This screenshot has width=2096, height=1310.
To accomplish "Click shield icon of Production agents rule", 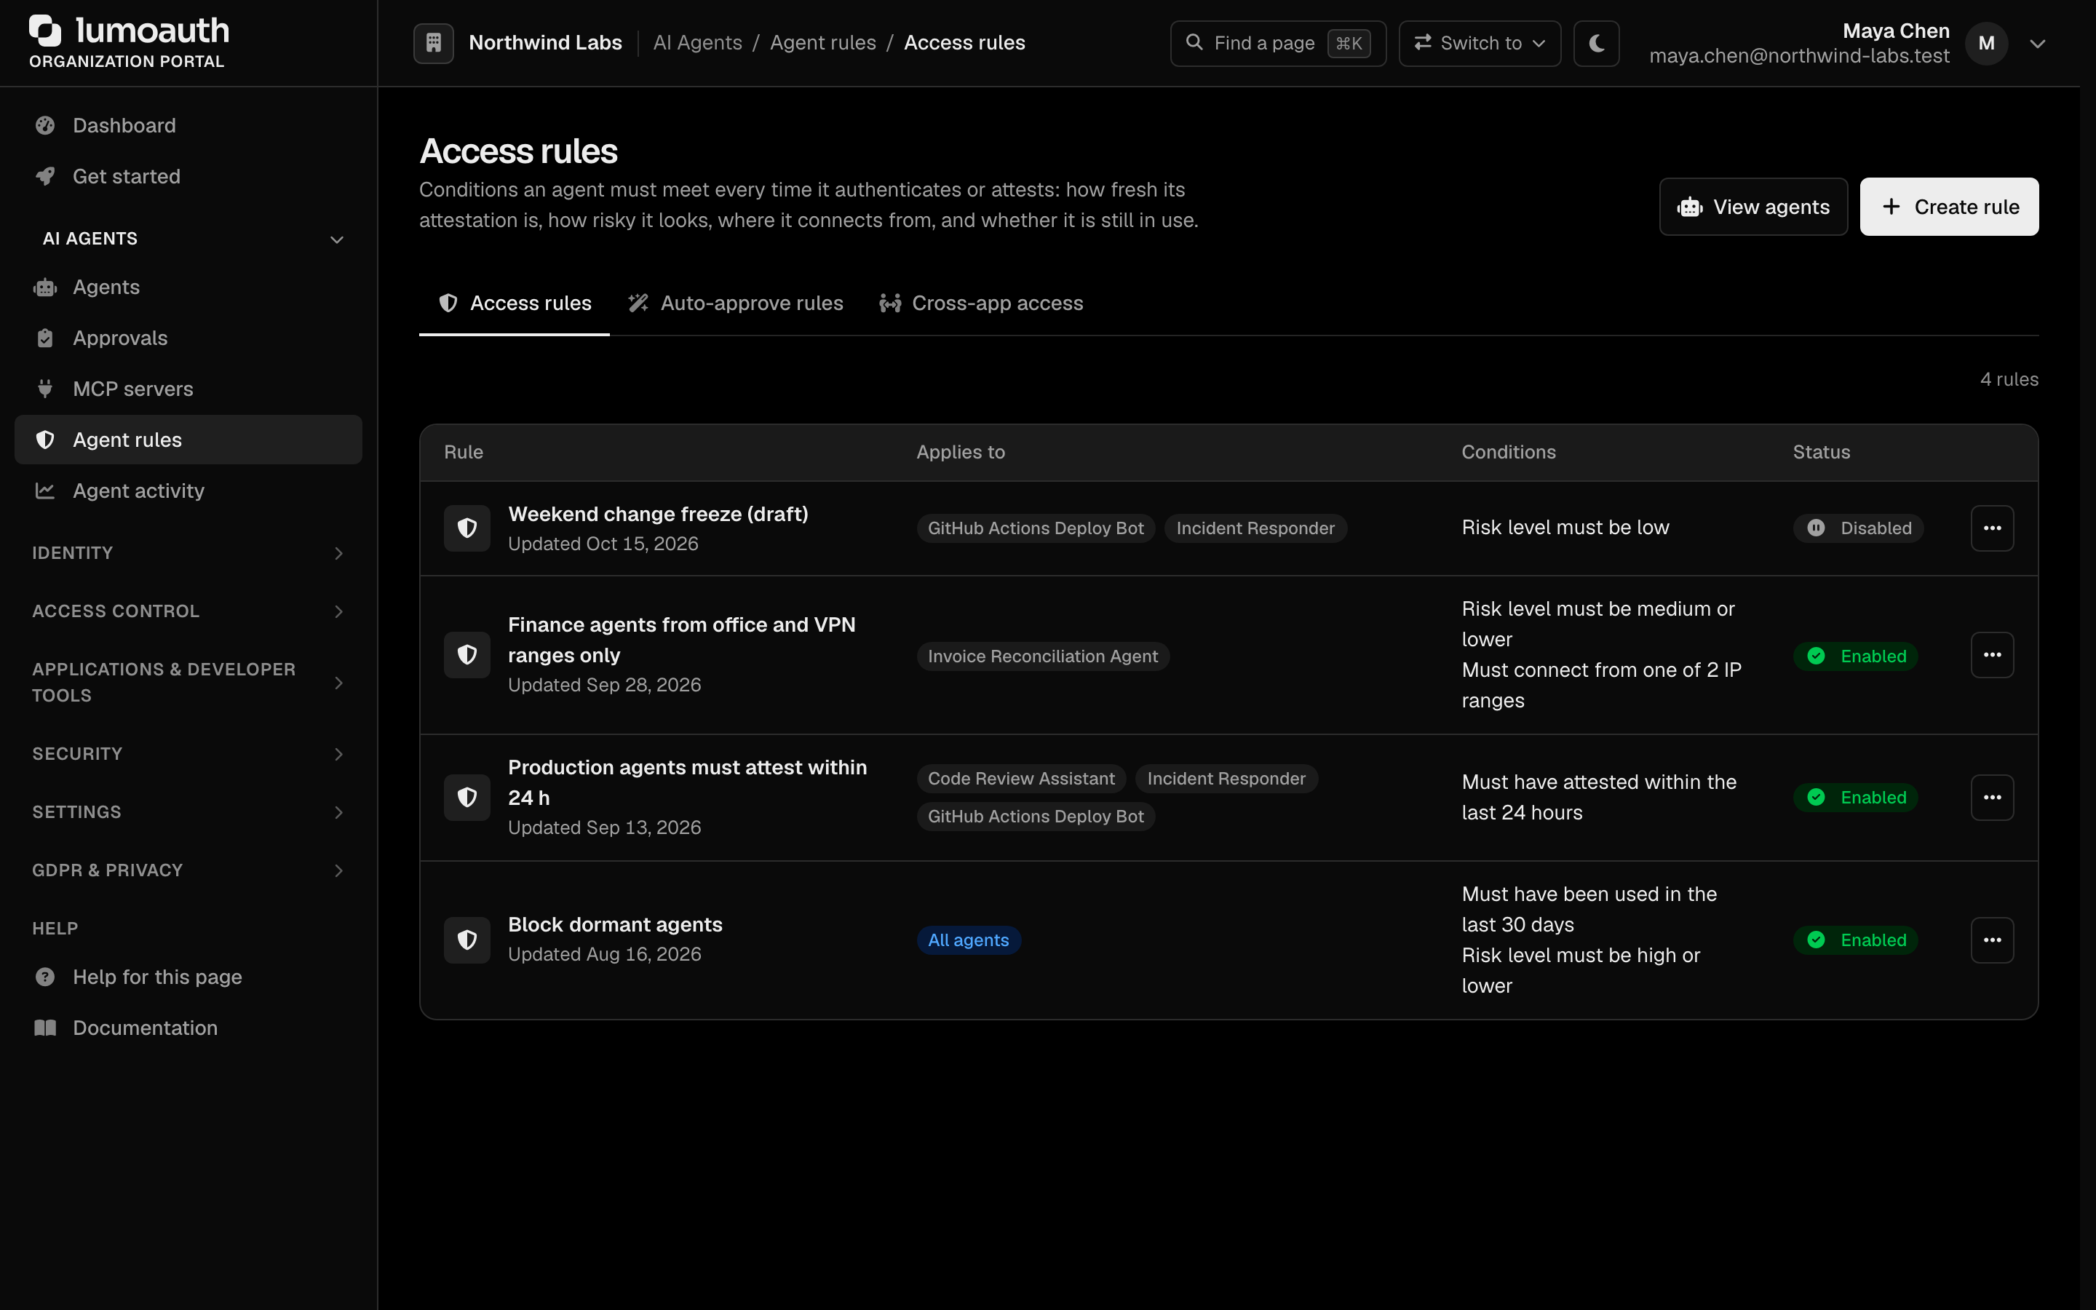I will (467, 797).
